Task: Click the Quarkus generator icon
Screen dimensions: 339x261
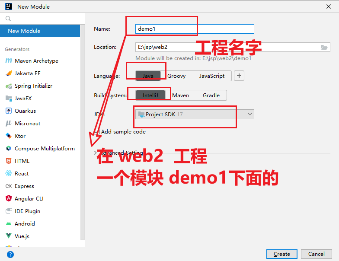Action: 9,111
